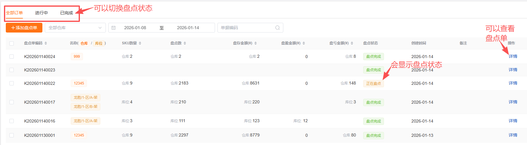Filter name column by 仓库 option

[84, 43]
